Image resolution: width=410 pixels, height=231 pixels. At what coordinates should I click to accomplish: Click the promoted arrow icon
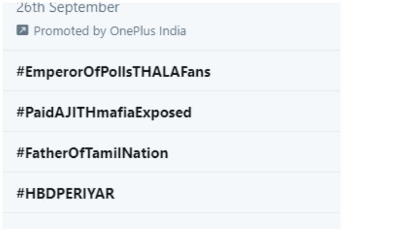click(23, 31)
